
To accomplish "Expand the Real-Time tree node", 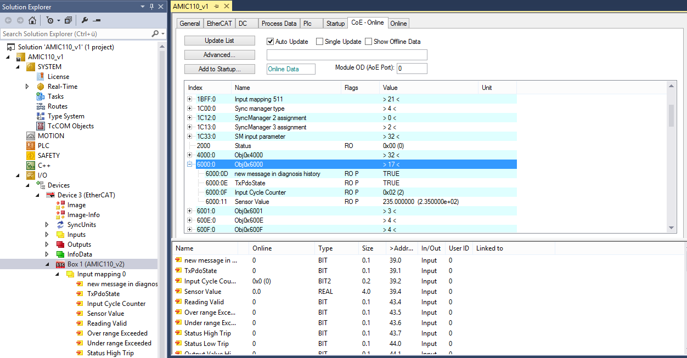I will 27,87.
